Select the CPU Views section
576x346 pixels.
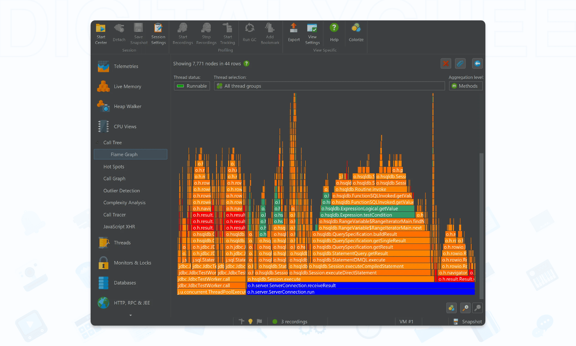coord(131,126)
